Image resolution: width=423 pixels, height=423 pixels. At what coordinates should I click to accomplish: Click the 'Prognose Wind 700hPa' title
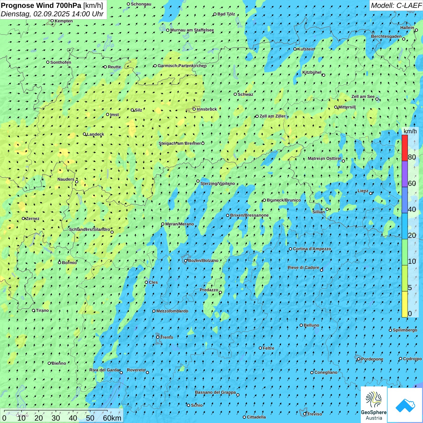pos(41,5)
